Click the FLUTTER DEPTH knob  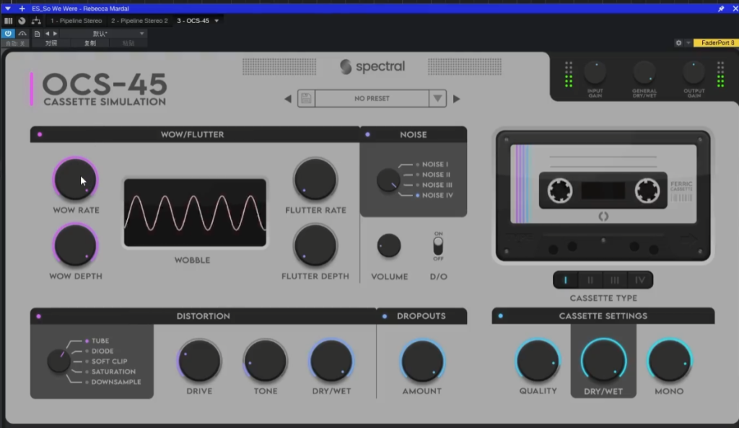point(315,245)
